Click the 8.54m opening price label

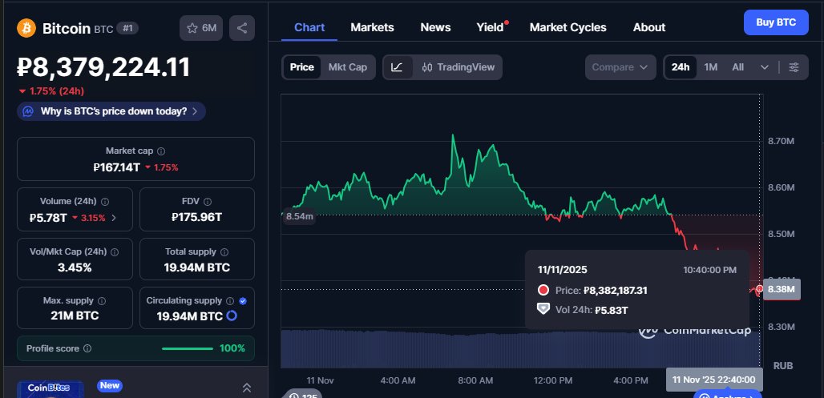click(x=300, y=215)
